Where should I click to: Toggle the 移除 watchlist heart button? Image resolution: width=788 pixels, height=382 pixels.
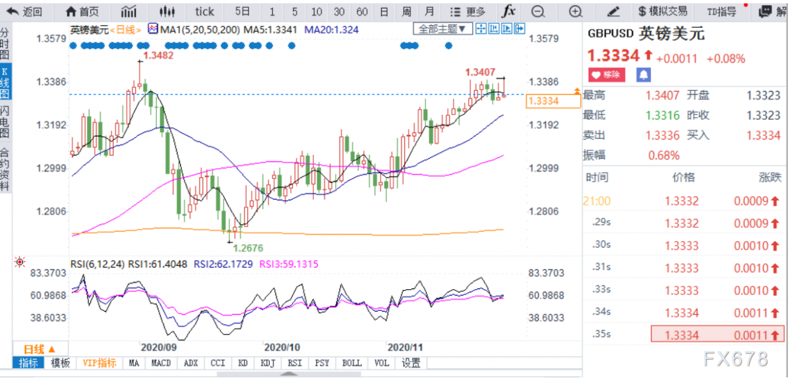point(605,74)
